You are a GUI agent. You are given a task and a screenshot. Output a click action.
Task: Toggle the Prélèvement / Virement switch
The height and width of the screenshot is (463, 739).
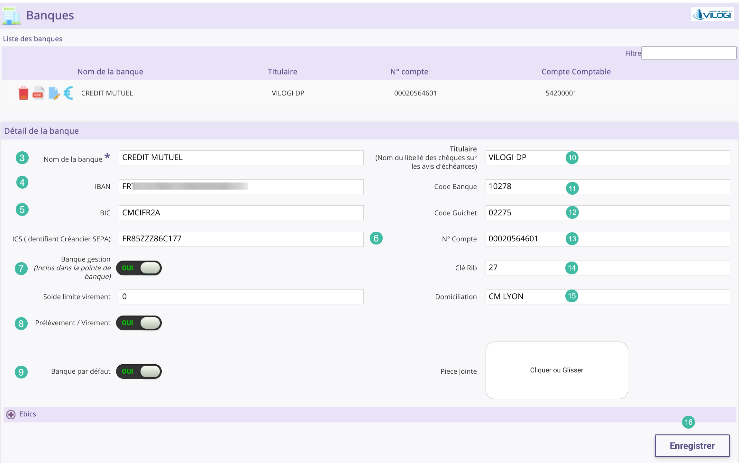click(139, 323)
